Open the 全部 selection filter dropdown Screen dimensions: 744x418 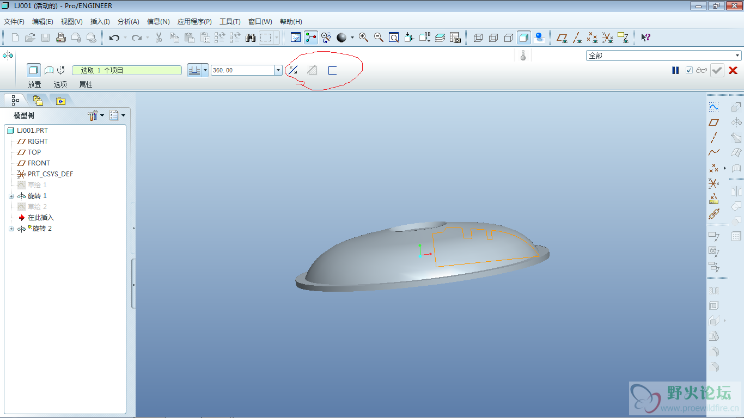664,56
